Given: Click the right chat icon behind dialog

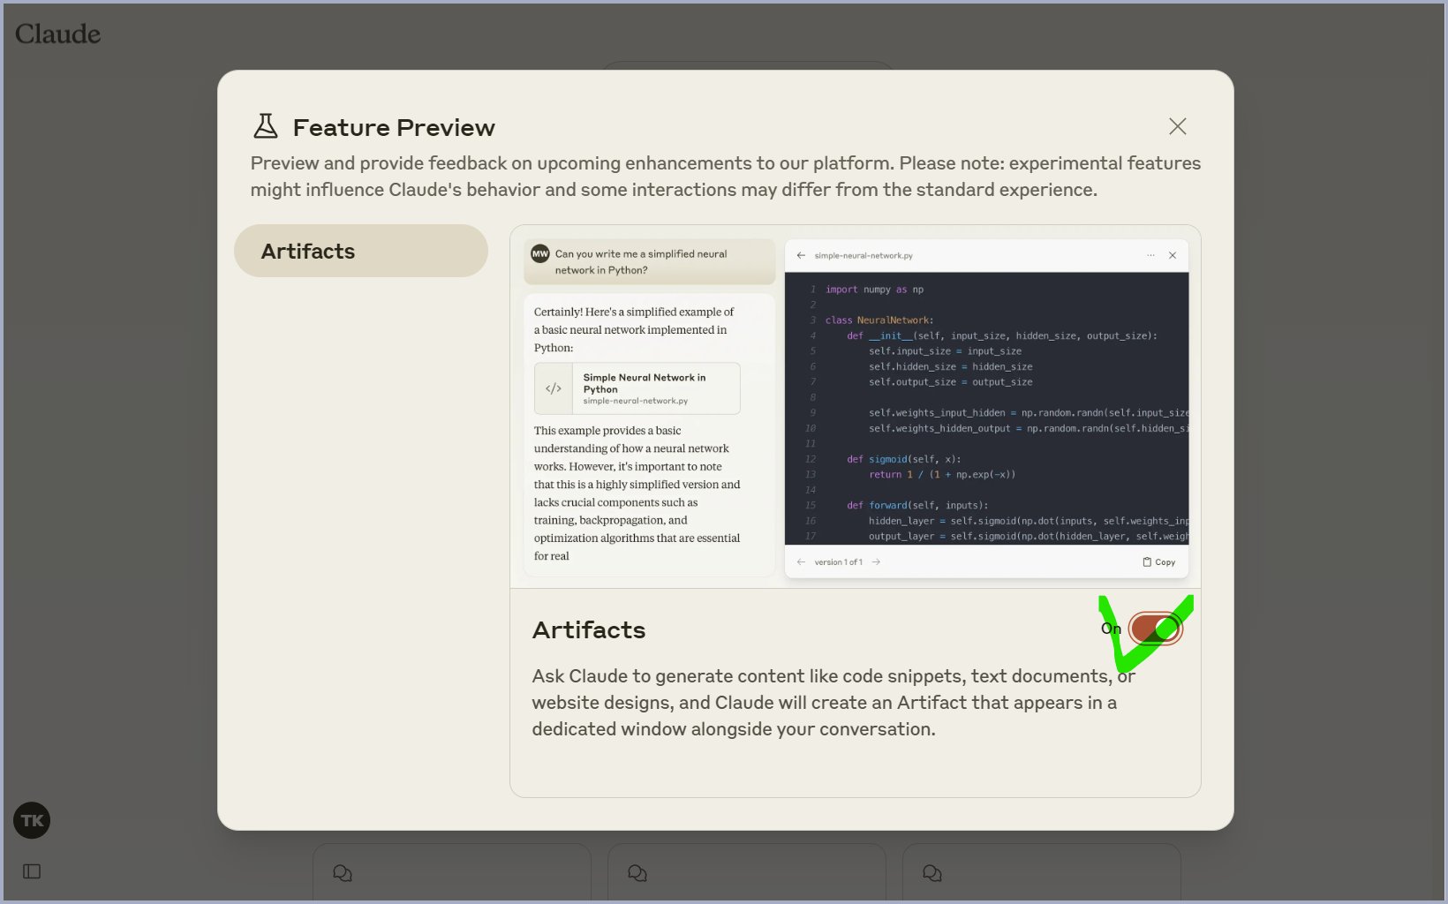Looking at the screenshot, I should click(932, 873).
